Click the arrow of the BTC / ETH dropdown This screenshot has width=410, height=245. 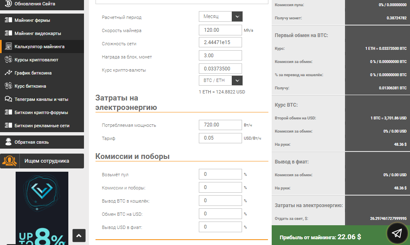click(x=237, y=80)
